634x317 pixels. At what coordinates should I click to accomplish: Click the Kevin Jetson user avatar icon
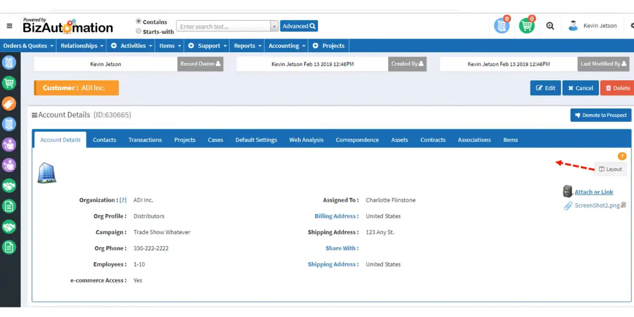pos(573,26)
